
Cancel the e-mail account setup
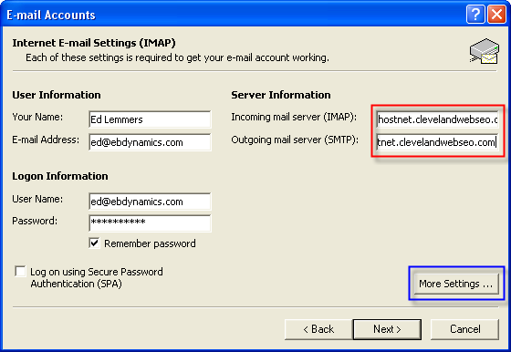[464, 329]
